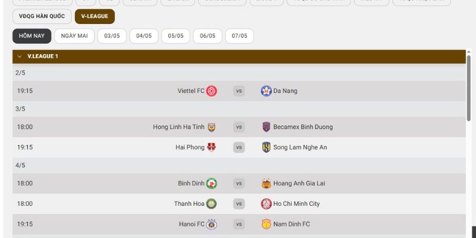
Task: Click the Thanh Hoa team logo
Action: [212, 203]
